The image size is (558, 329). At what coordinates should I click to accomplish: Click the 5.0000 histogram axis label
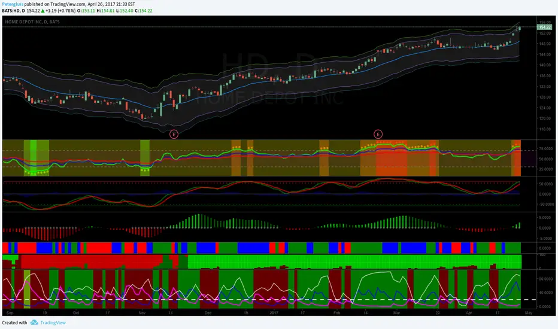[546, 217]
